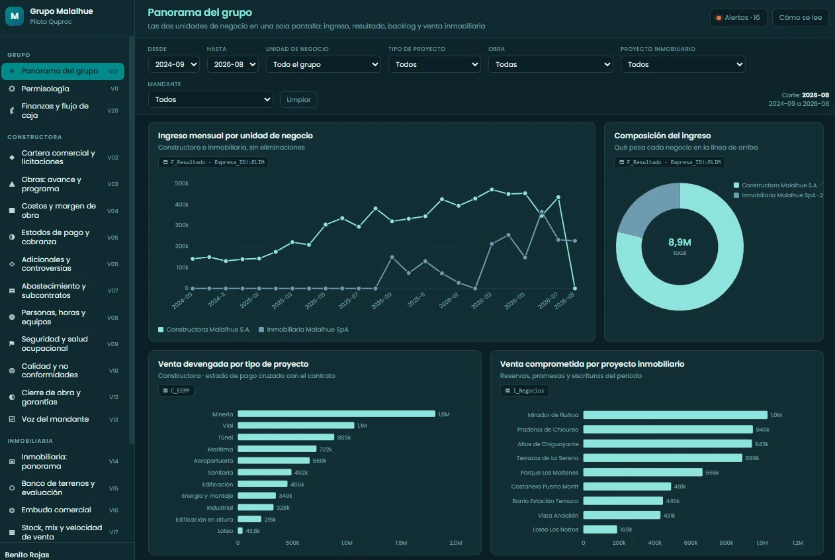Click the Seguridad y salud ocupacional flag icon
The height and width of the screenshot is (560, 835).
12,344
